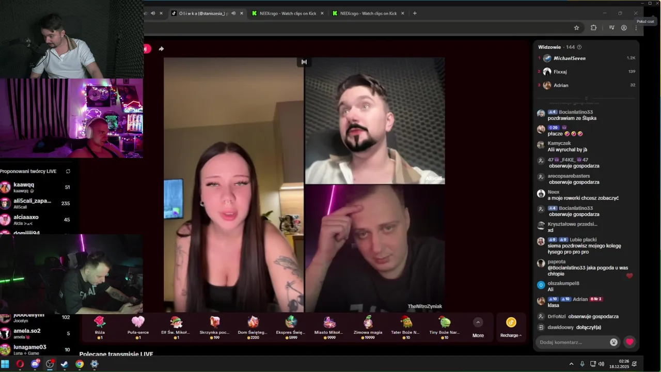The width and height of the screenshot is (661, 372).
Task: Click username Lubie placki in chat
Action: 583,240
